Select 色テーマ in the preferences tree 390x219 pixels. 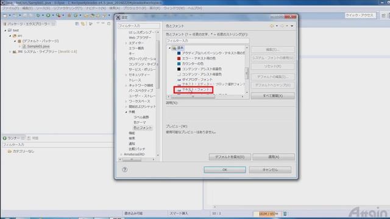(140, 122)
